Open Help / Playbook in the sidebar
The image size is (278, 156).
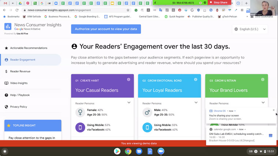pos(20,95)
